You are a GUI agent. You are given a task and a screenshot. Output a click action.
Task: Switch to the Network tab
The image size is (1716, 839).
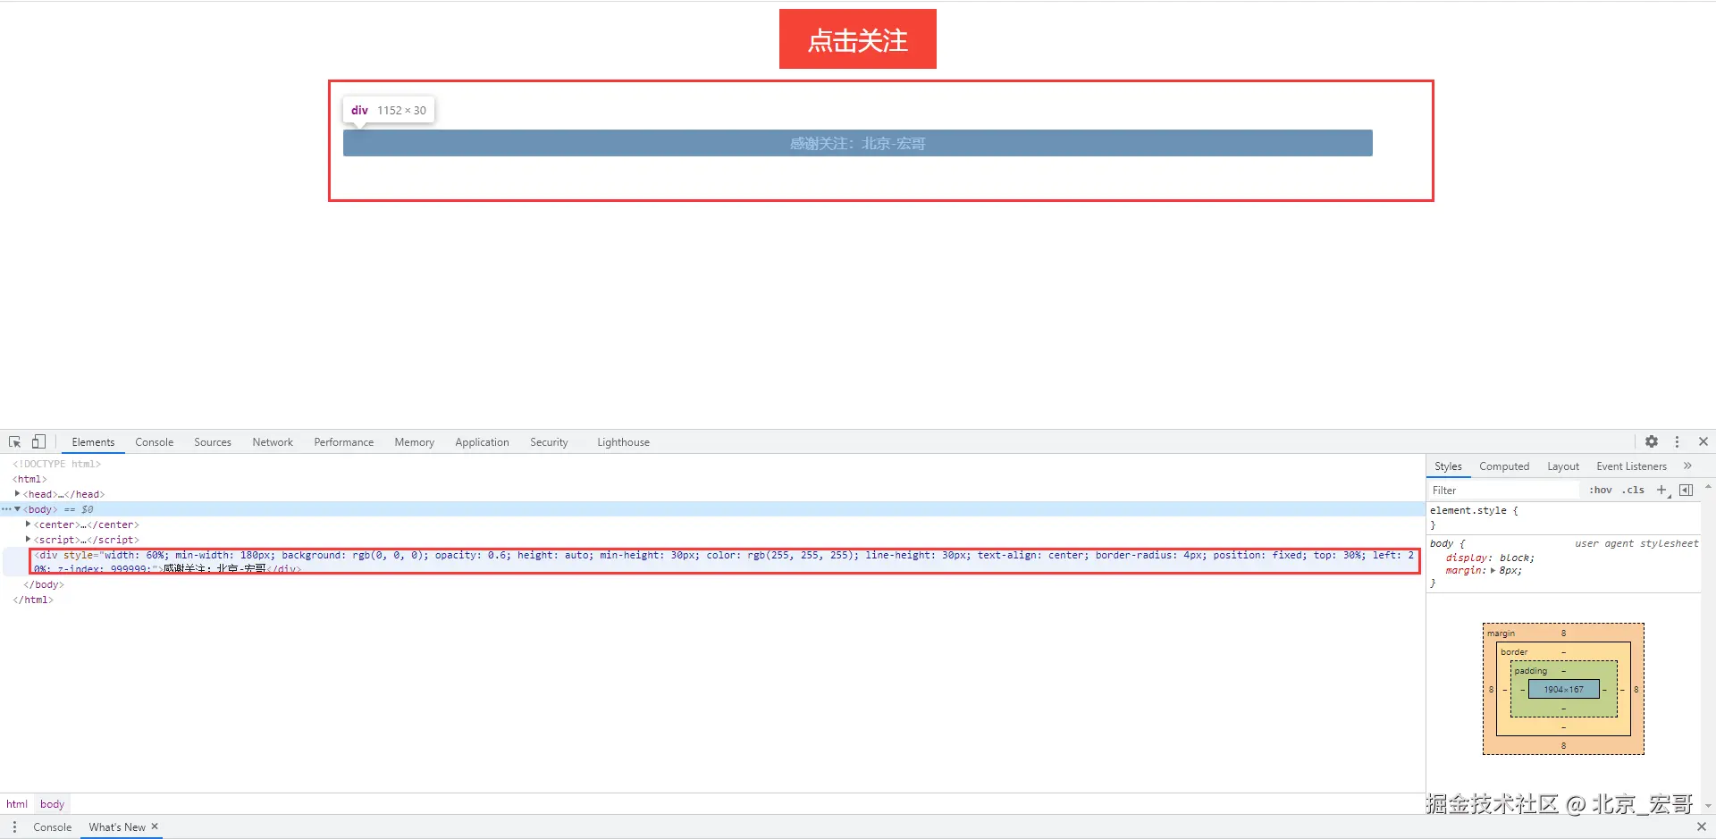pyautogui.click(x=273, y=442)
